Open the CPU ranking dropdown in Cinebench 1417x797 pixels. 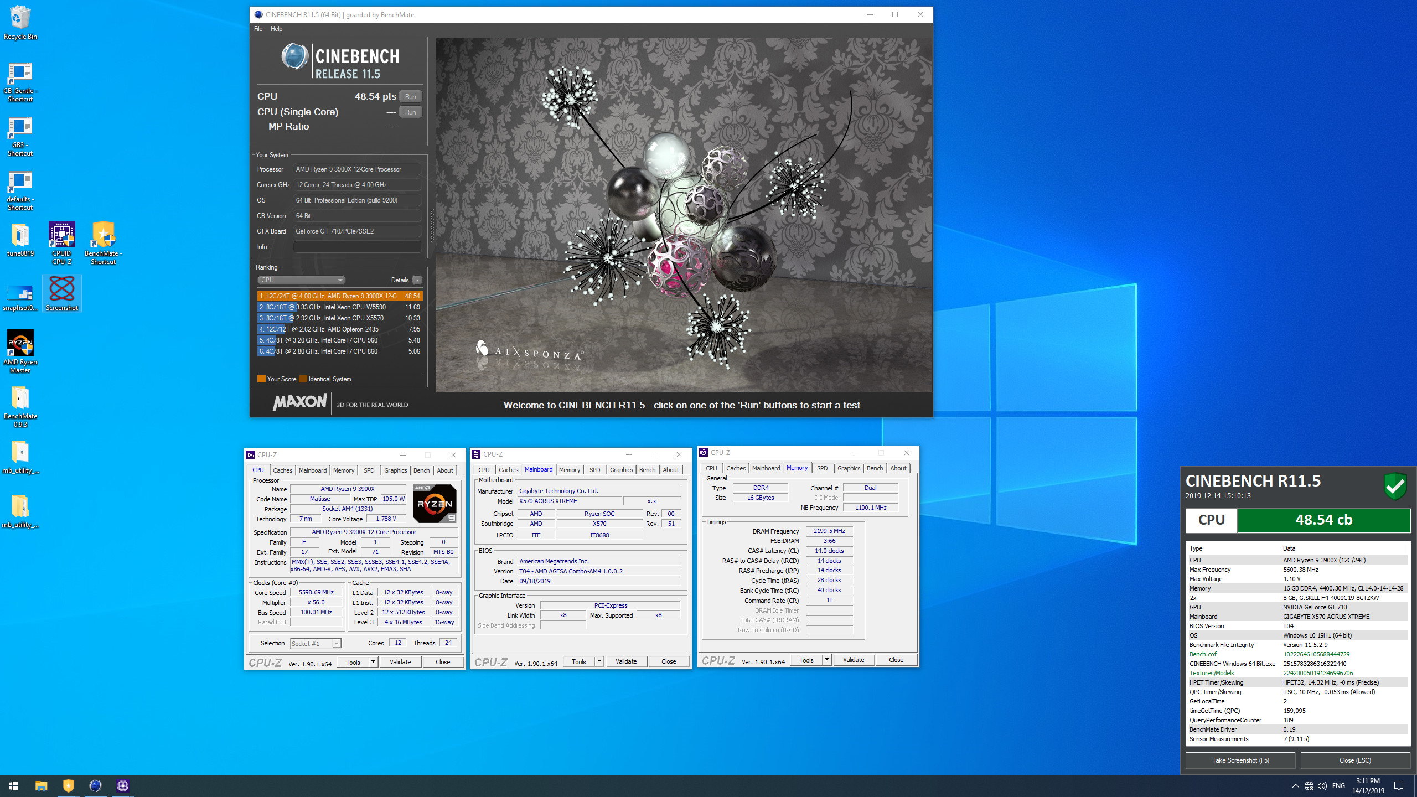(302, 280)
